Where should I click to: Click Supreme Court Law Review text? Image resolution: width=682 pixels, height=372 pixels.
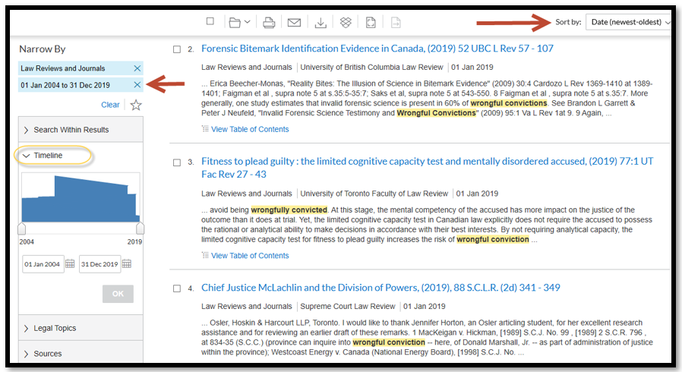[348, 307]
